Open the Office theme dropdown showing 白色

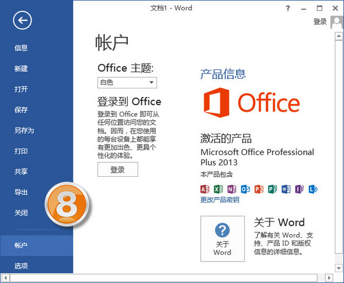(x=127, y=83)
